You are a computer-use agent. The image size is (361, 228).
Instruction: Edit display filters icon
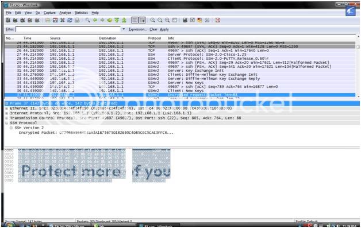pos(192,20)
